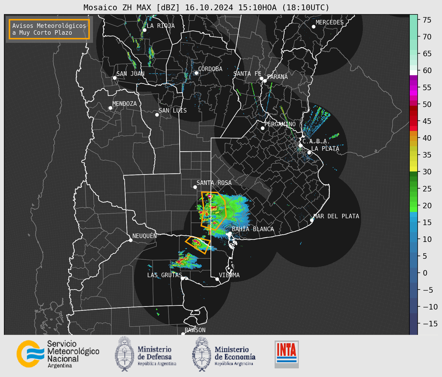This screenshot has width=442, height=377.
Task: Click the MENDOZA city label
Action: pyautogui.click(x=125, y=104)
